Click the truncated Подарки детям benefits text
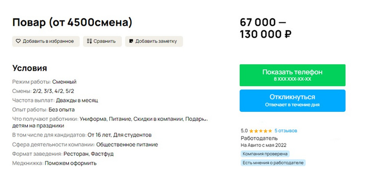The width and height of the screenshot is (377, 189). click(110, 122)
